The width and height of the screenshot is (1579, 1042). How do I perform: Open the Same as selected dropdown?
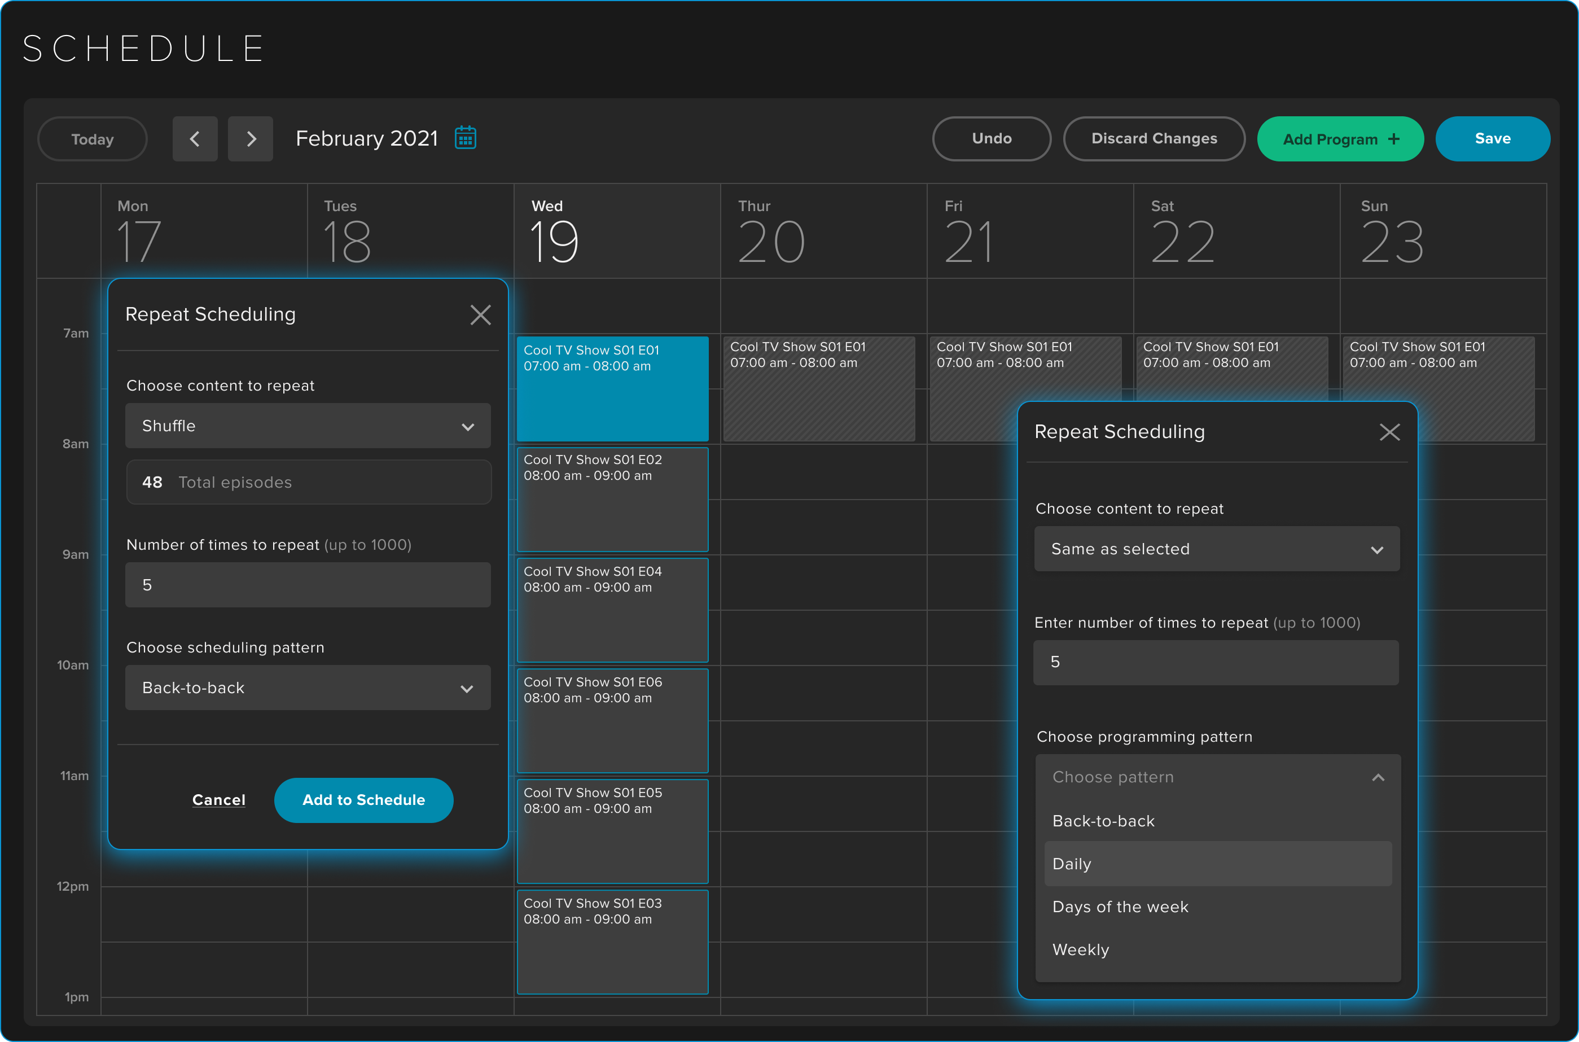click(x=1216, y=549)
